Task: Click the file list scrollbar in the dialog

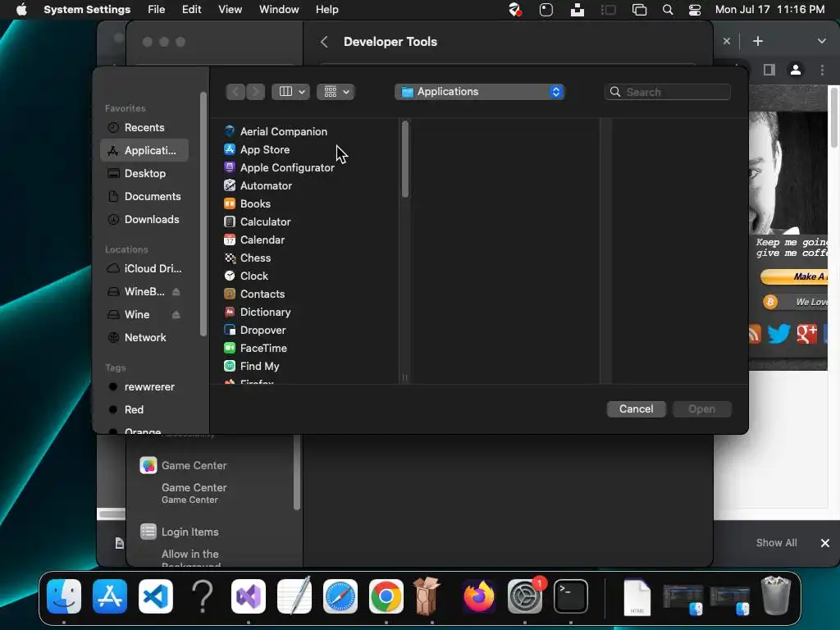Action: click(405, 159)
